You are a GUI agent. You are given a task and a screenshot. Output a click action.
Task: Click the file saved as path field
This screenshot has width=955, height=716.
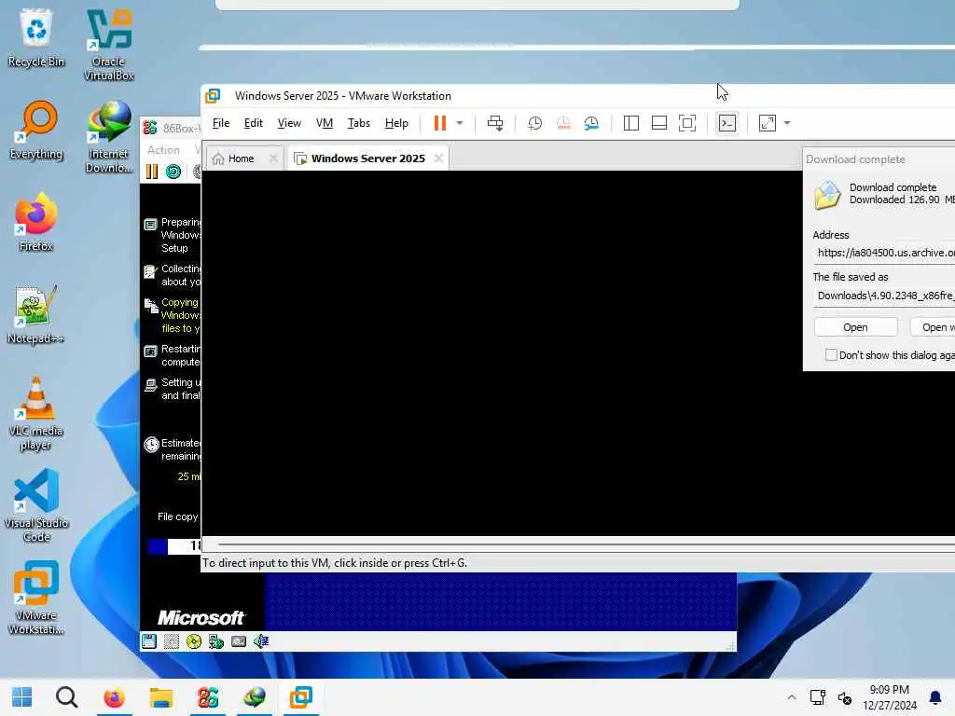pyautogui.click(x=884, y=296)
